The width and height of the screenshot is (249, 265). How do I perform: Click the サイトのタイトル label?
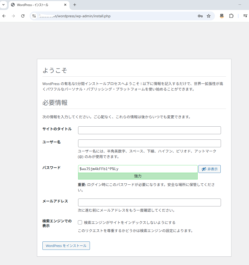pos(57,129)
